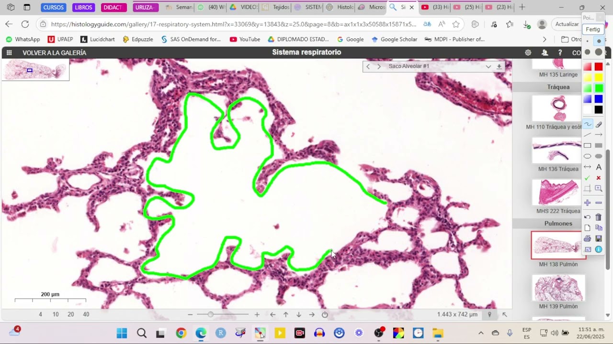Pick the black color swatch

tap(599, 110)
